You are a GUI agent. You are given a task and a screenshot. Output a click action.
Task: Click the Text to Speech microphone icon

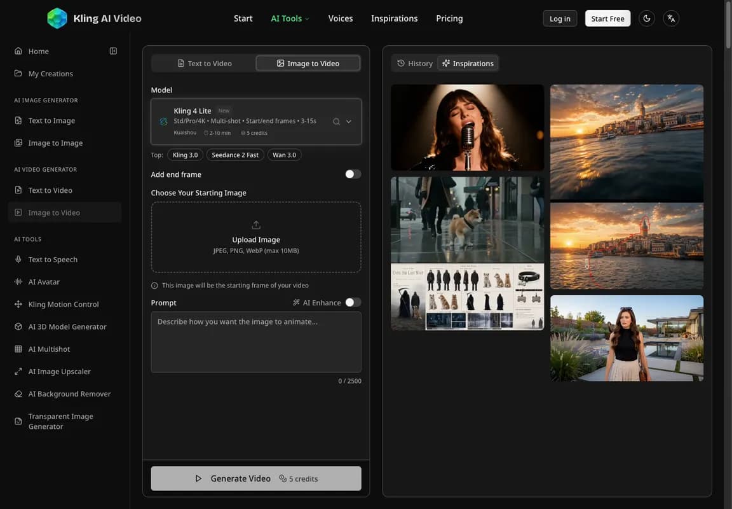(18, 260)
